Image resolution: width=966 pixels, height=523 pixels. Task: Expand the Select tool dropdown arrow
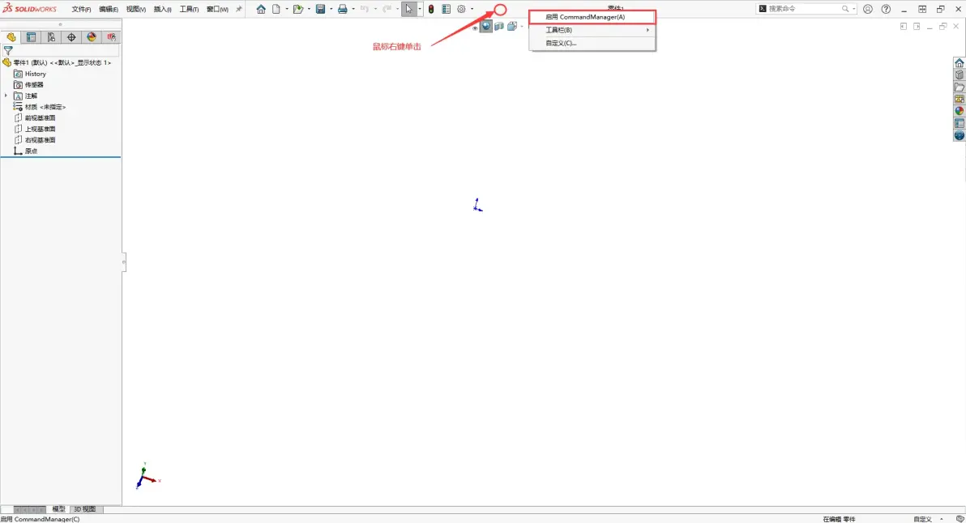(420, 9)
